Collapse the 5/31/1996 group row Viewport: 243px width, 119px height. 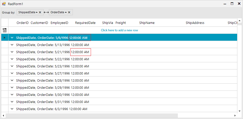[12, 102]
